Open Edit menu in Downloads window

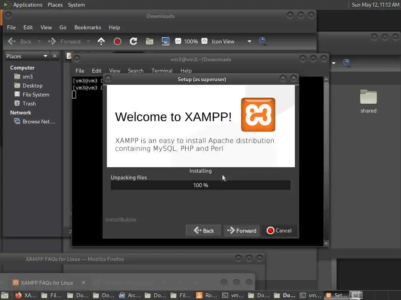(x=28, y=27)
